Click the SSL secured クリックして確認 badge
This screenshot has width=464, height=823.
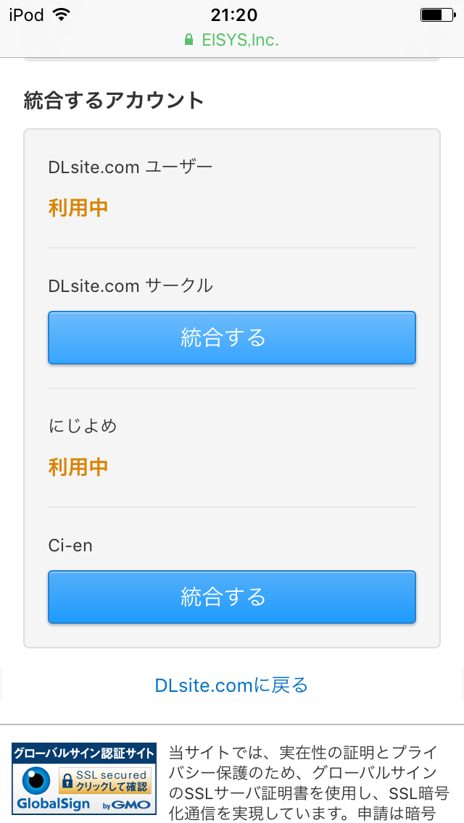[105, 780]
